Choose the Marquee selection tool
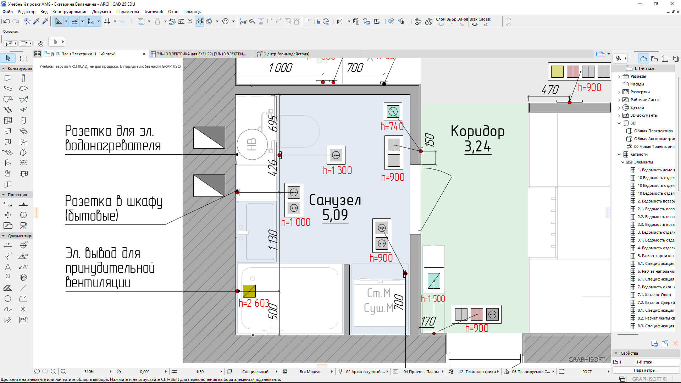Viewport: 681px width, 383px height. (x=23, y=58)
